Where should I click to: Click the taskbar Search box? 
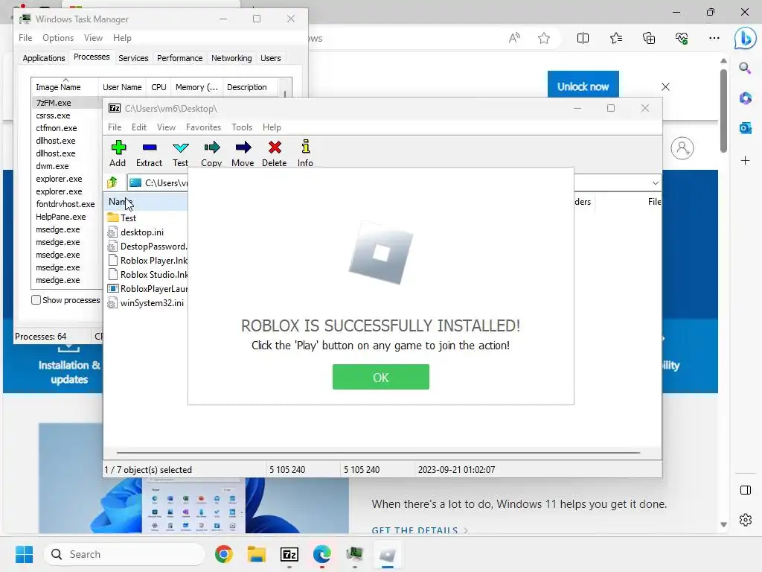click(124, 554)
